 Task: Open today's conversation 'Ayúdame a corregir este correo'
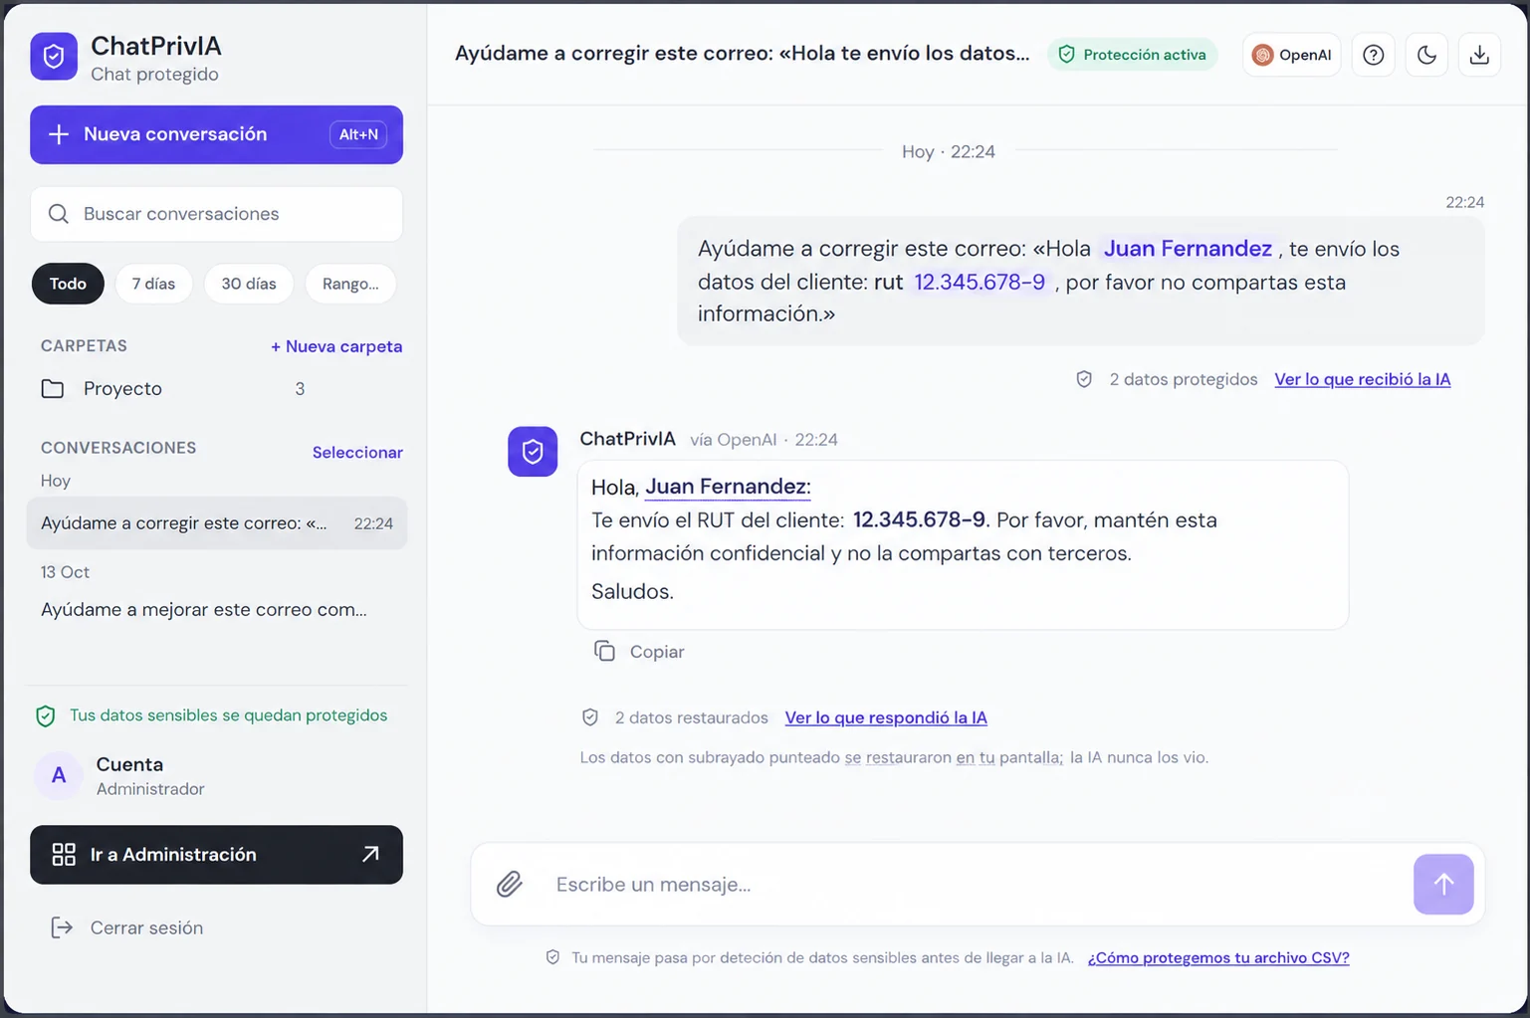[x=216, y=523]
